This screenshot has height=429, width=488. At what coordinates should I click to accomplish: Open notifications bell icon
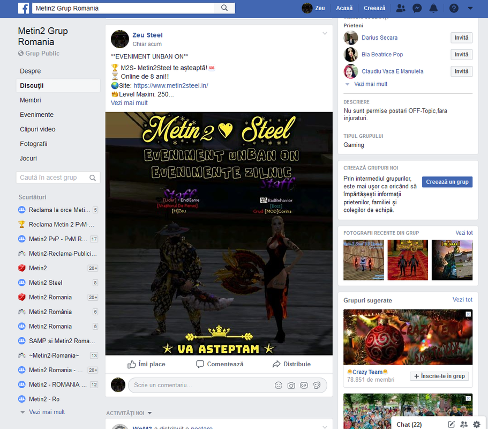click(433, 8)
